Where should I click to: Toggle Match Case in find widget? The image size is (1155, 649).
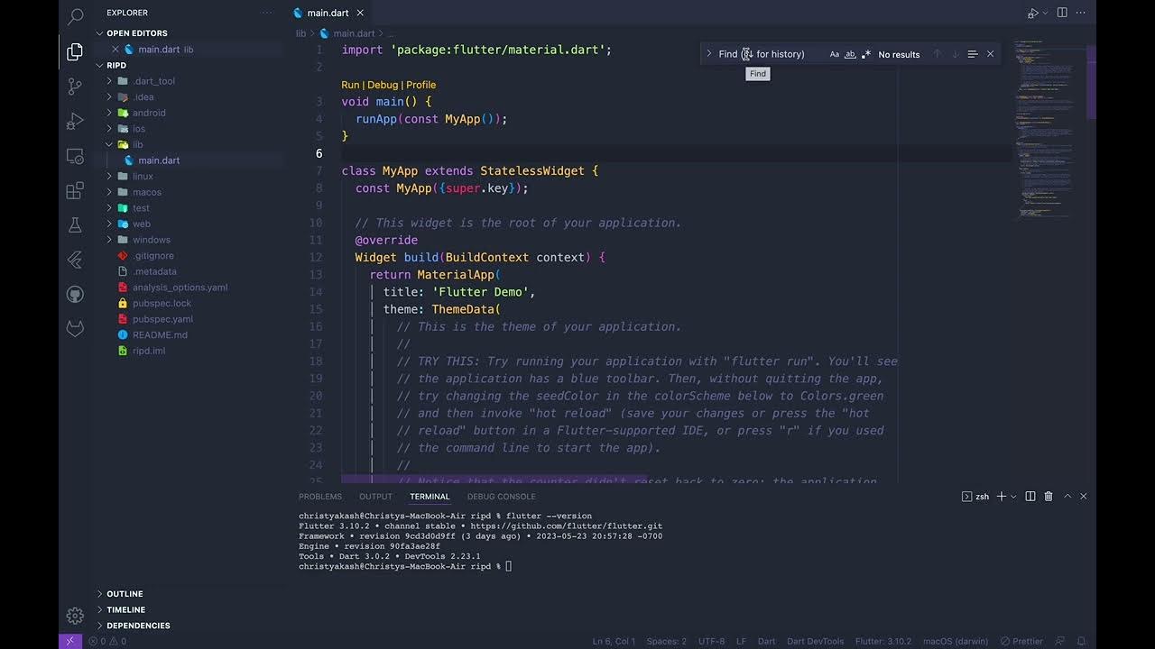tap(835, 54)
